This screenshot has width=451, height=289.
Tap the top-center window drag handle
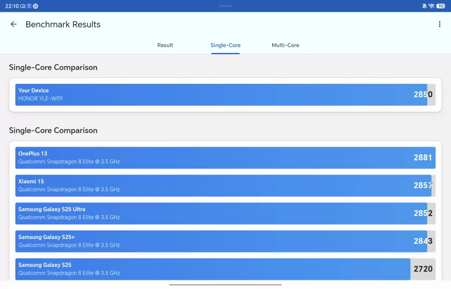[x=225, y=6]
